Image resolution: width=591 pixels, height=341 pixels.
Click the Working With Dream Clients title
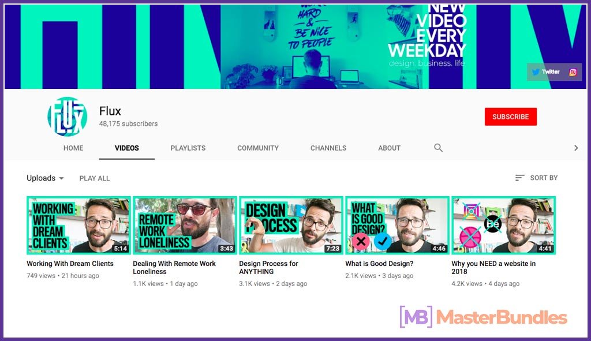point(70,264)
